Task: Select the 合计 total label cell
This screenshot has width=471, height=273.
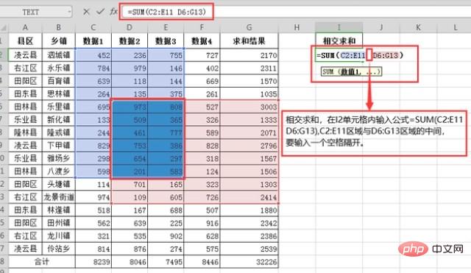Action: [x=41, y=261]
